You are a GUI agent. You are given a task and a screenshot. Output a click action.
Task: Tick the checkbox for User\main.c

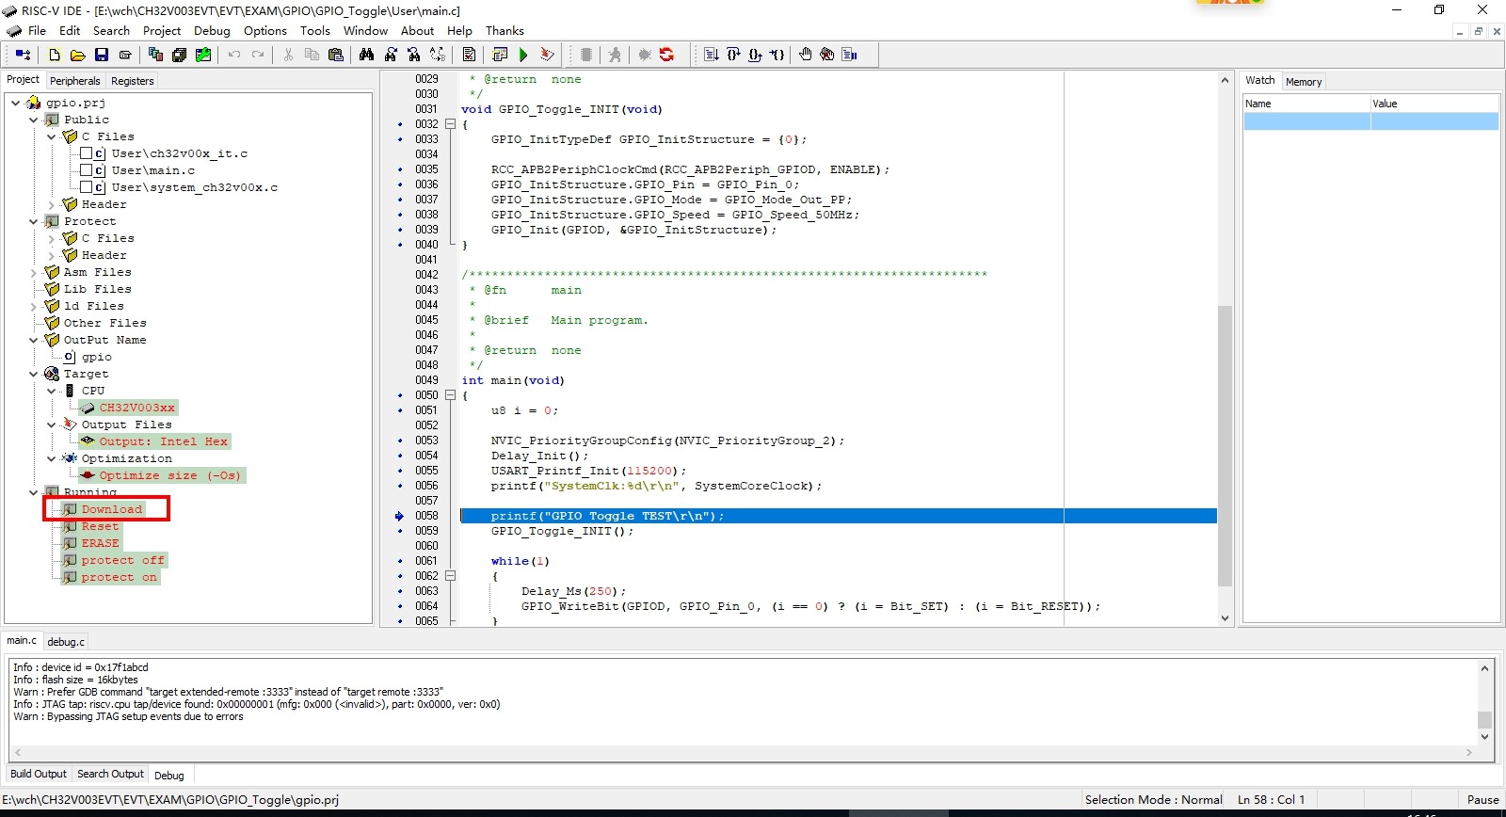coord(87,170)
